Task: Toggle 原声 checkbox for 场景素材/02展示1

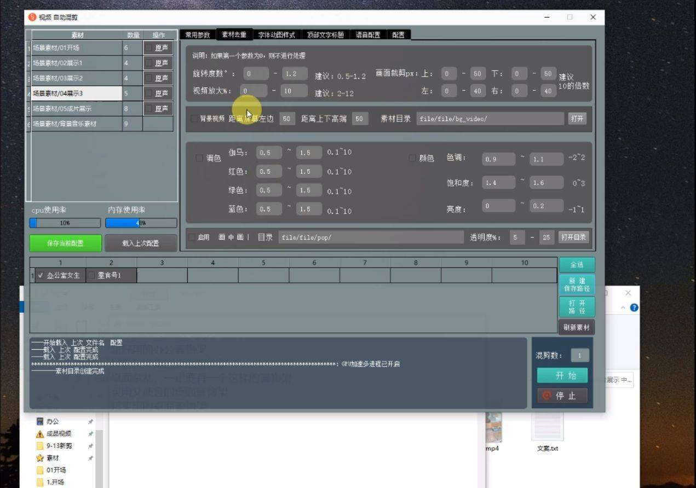Action: [149, 63]
